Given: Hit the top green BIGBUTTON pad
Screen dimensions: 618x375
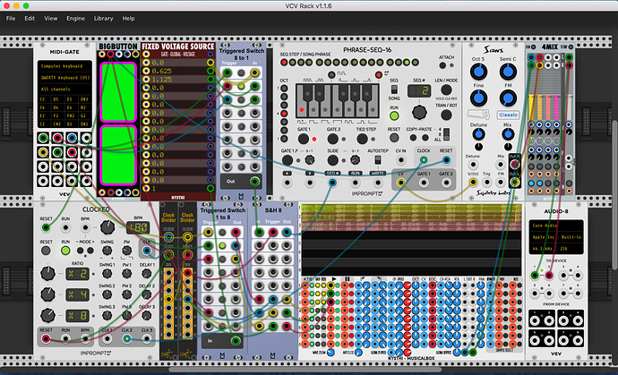Looking at the screenshot, I should click(x=118, y=91).
